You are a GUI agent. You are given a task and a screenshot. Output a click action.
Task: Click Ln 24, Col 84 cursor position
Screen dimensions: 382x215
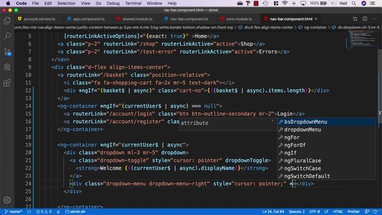(x=273, y=211)
